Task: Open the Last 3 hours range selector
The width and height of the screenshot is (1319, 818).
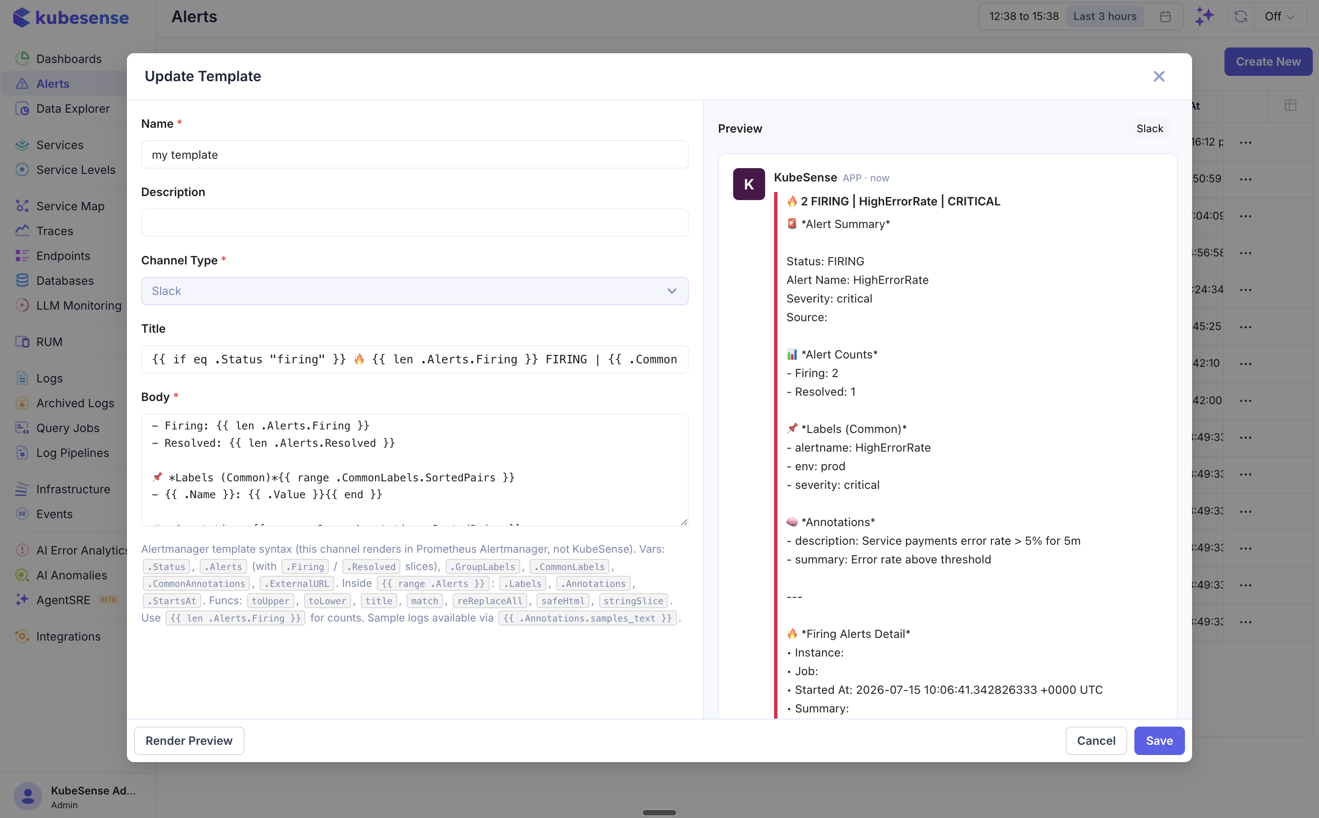Action: 1105,16
